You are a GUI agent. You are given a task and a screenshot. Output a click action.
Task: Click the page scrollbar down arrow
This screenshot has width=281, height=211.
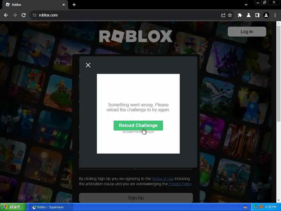[x=279, y=200]
